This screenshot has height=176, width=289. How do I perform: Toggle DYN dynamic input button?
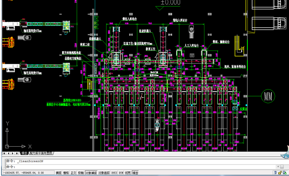(121, 173)
